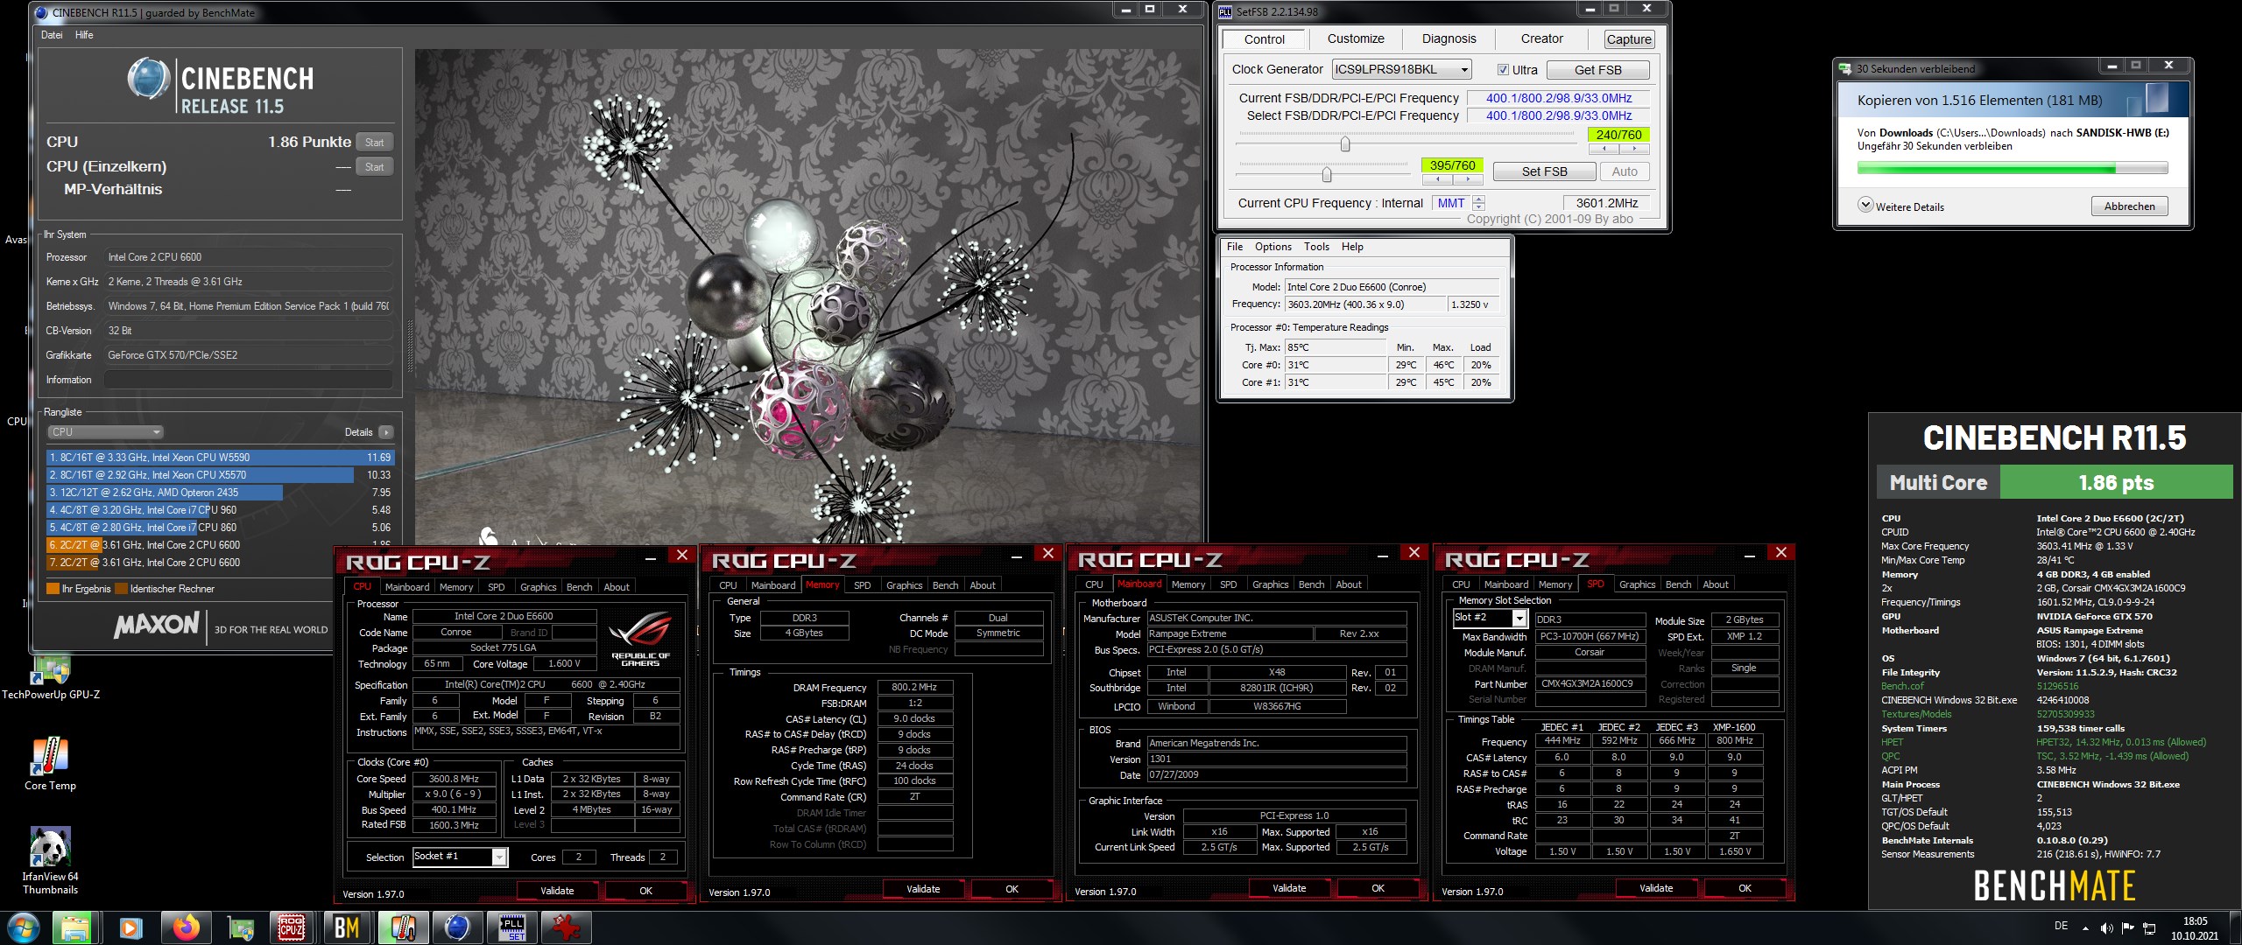Switch to ROG CPU-Z in the taskbar
Viewport: 2242px width, 945px height.
292,927
